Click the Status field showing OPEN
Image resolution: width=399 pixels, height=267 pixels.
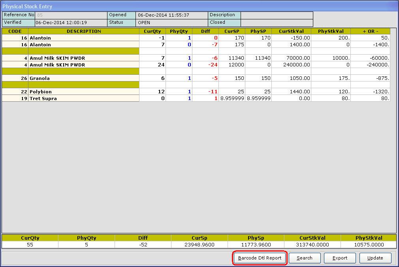[172, 23]
